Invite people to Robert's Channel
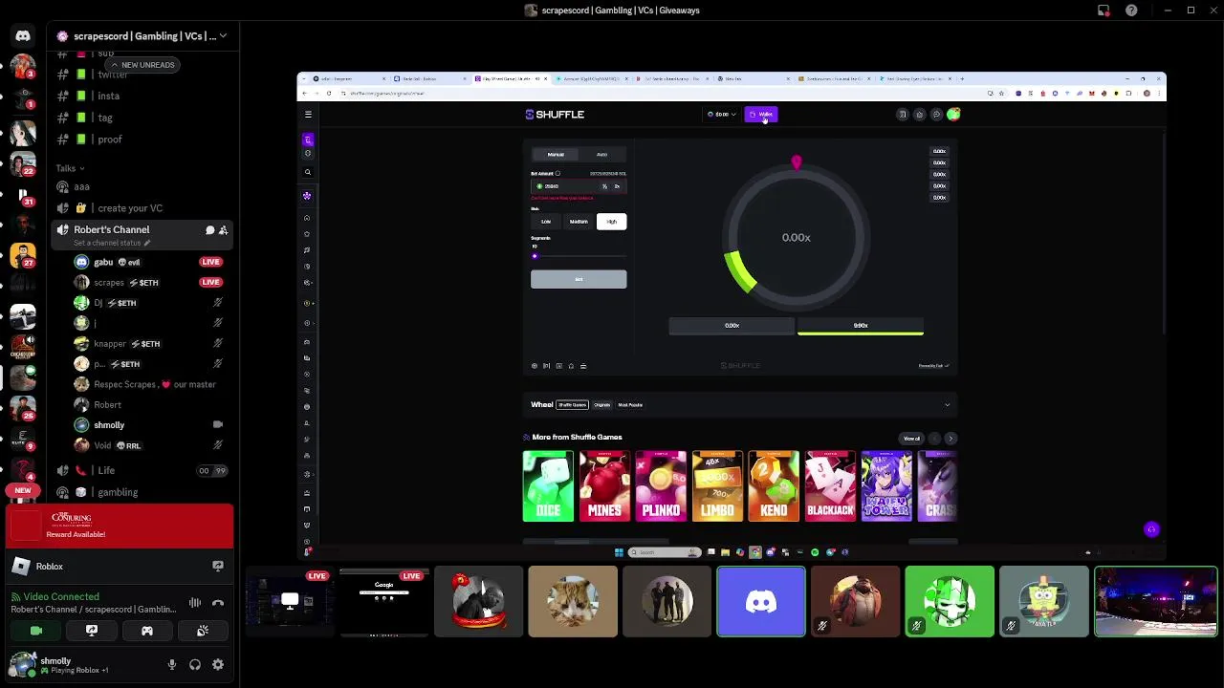The width and height of the screenshot is (1224, 688). point(223,230)
